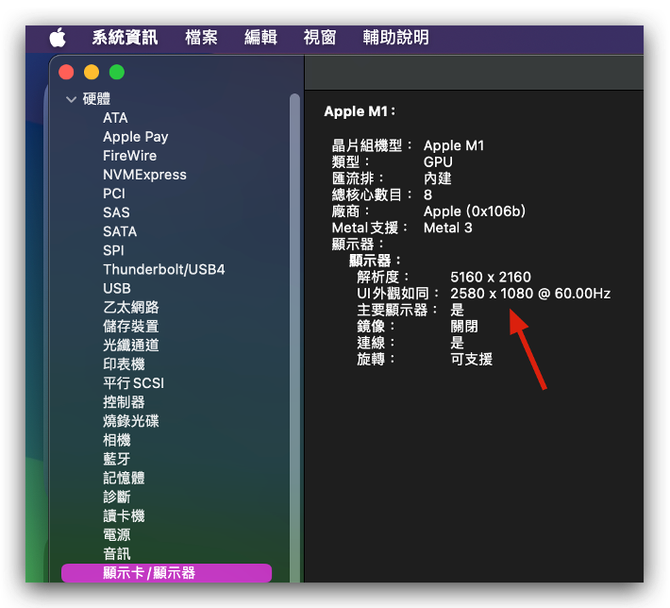The image size is (670, 608).
Task: Click the 2580 x 1080 @ 60.00Hz value
Action: pyautogui.click(x=530, y=294)
